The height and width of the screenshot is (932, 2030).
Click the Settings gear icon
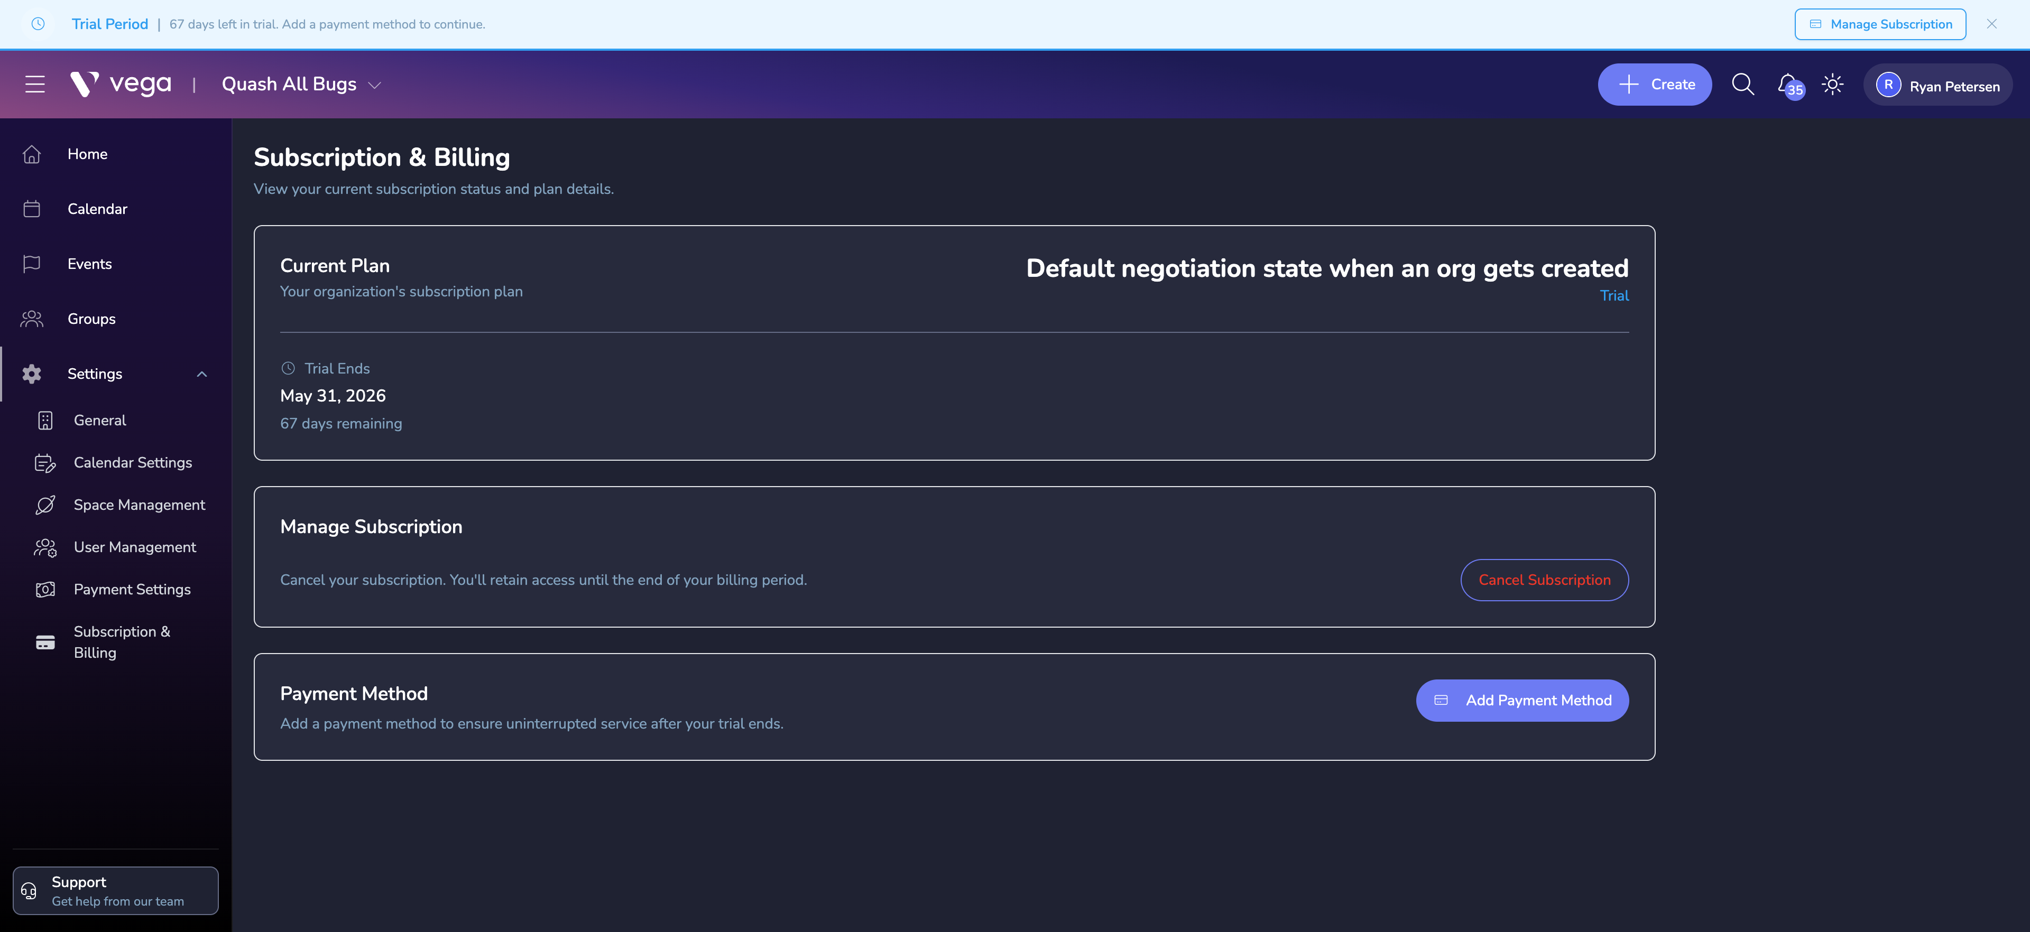tap(32, 374)
